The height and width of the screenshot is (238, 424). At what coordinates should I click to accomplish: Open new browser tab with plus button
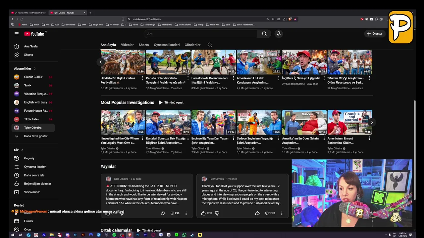pyautogui.click(x=90, y=13)
